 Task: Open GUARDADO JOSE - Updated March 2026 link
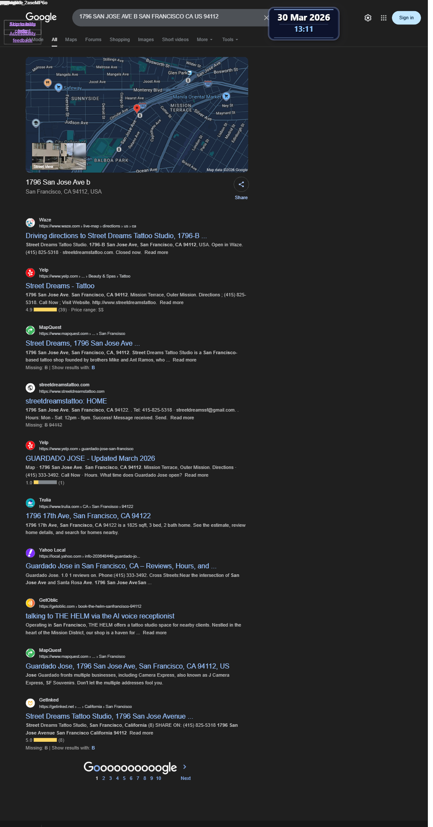click(90, 458)
